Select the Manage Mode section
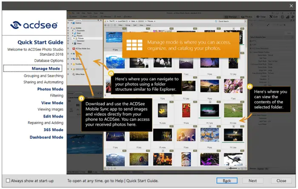Viewport: 298px width, 189px height. point(46,69)
